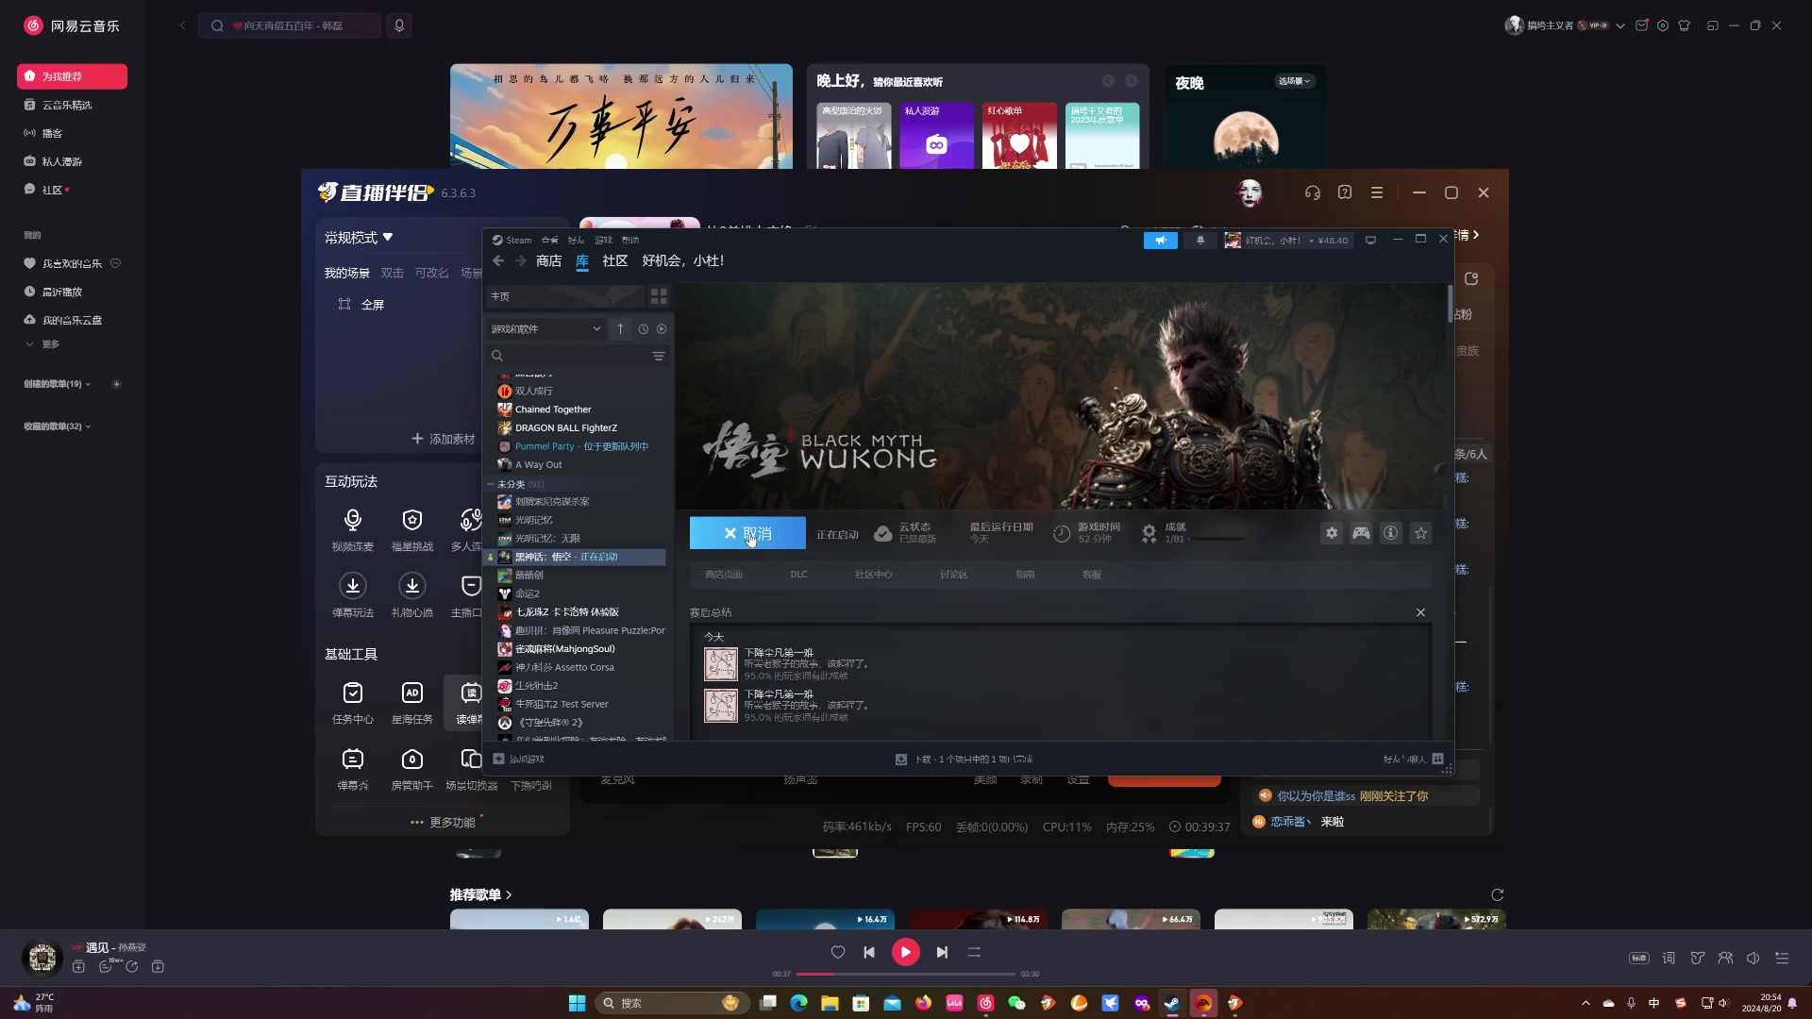
Task: Open 弹幕秀 tool in 直播伴侣
Action: click(353, 769)
